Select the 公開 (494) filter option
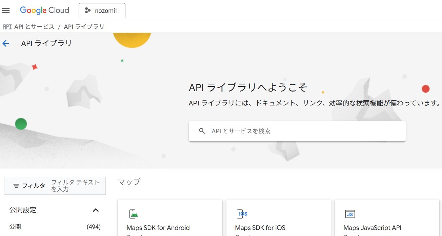 (x=15, y=227)
